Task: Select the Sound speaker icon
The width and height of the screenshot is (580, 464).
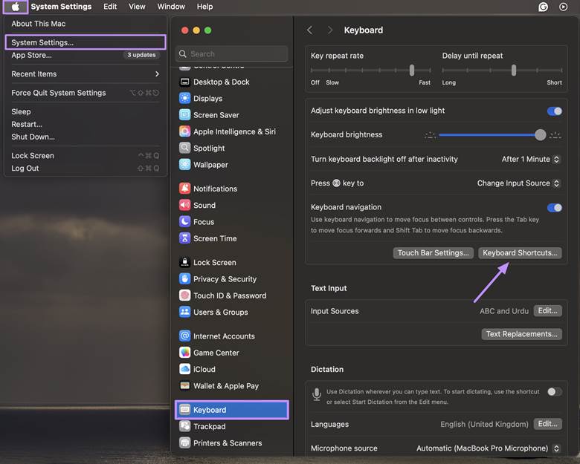Action: [184, 205]
